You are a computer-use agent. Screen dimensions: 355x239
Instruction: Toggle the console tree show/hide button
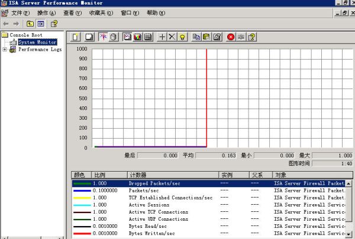(41, 24)
